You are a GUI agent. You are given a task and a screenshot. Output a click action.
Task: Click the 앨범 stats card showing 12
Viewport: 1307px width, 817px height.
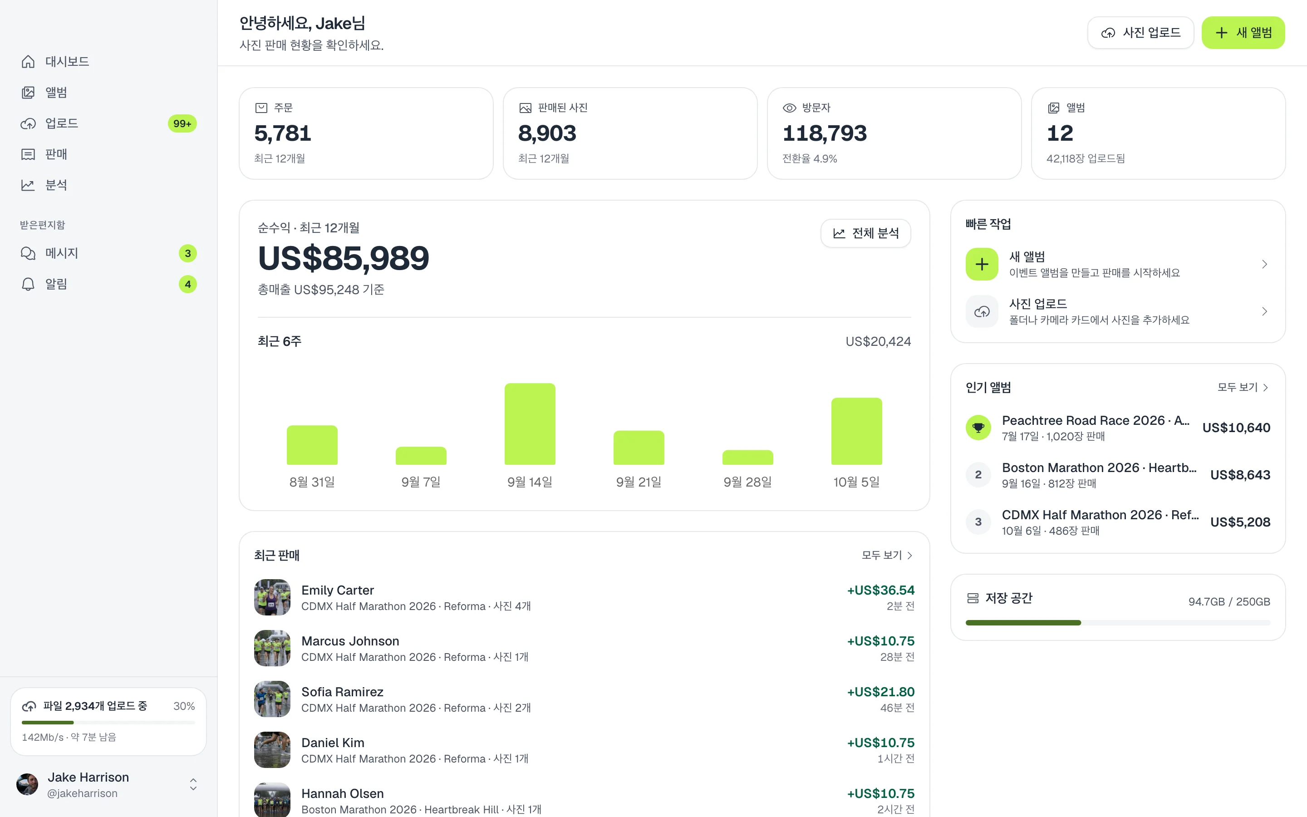(1158, 133)
